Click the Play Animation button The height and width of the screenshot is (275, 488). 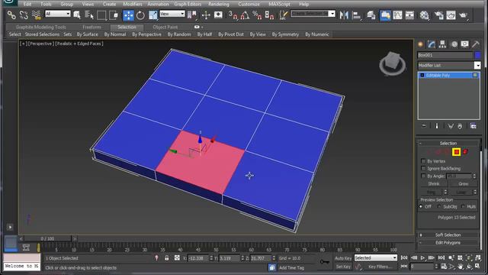[422, 258]
